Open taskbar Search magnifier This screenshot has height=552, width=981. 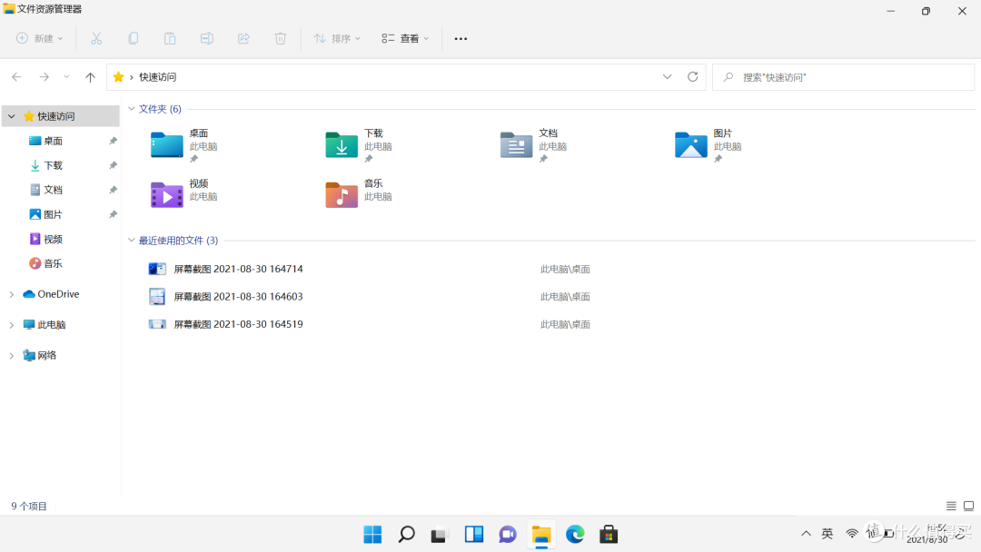pyautogui.click(x=406, y=535)
